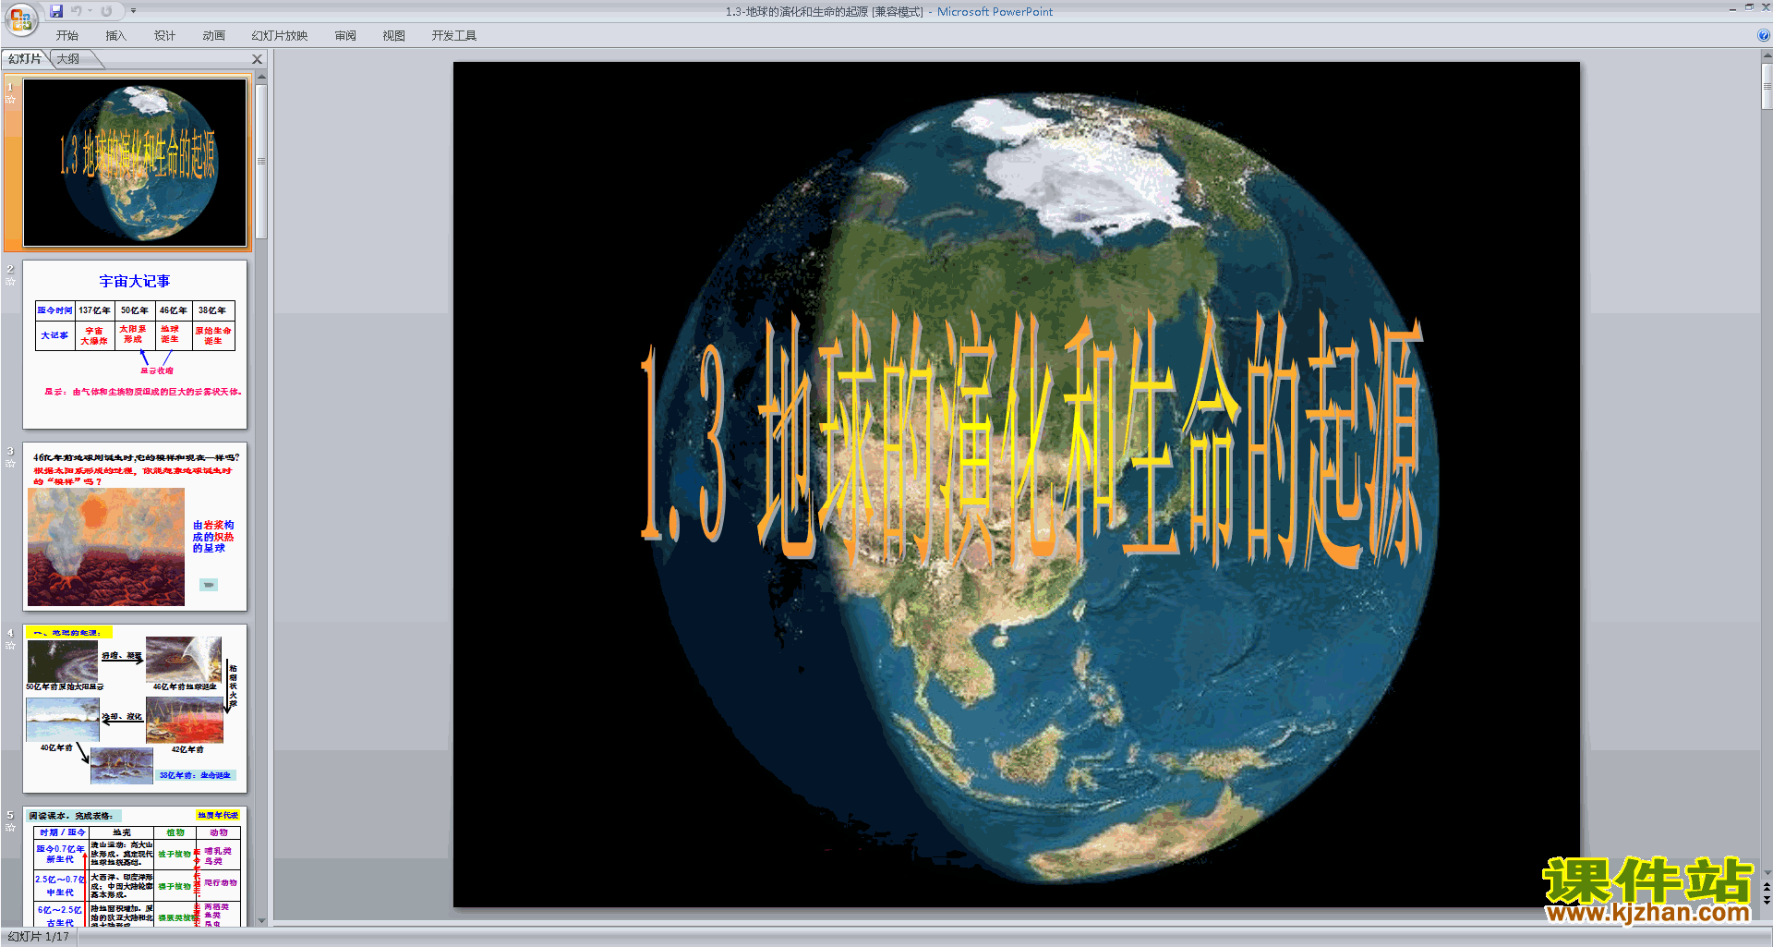
Task: Select slide 2 thumbnail titled 宇宙大记事
Action: click(x=135, y=345)
